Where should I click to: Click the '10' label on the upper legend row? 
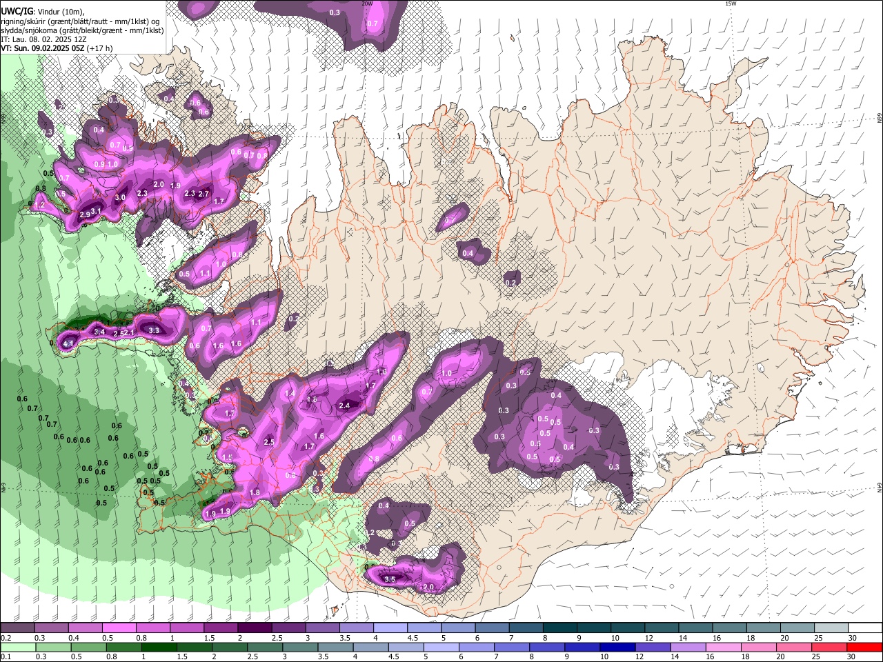point(615,638)
